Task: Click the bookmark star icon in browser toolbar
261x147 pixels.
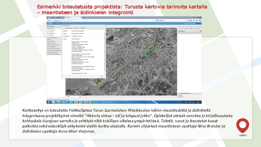Action: (x=188, y=20)
